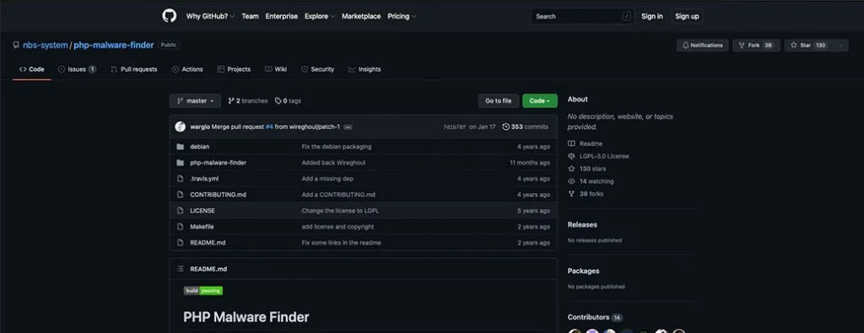Click the Sign up button
The height and width of the screenshot is (333, 864).
pyautogui.click(x=687, y=17)
